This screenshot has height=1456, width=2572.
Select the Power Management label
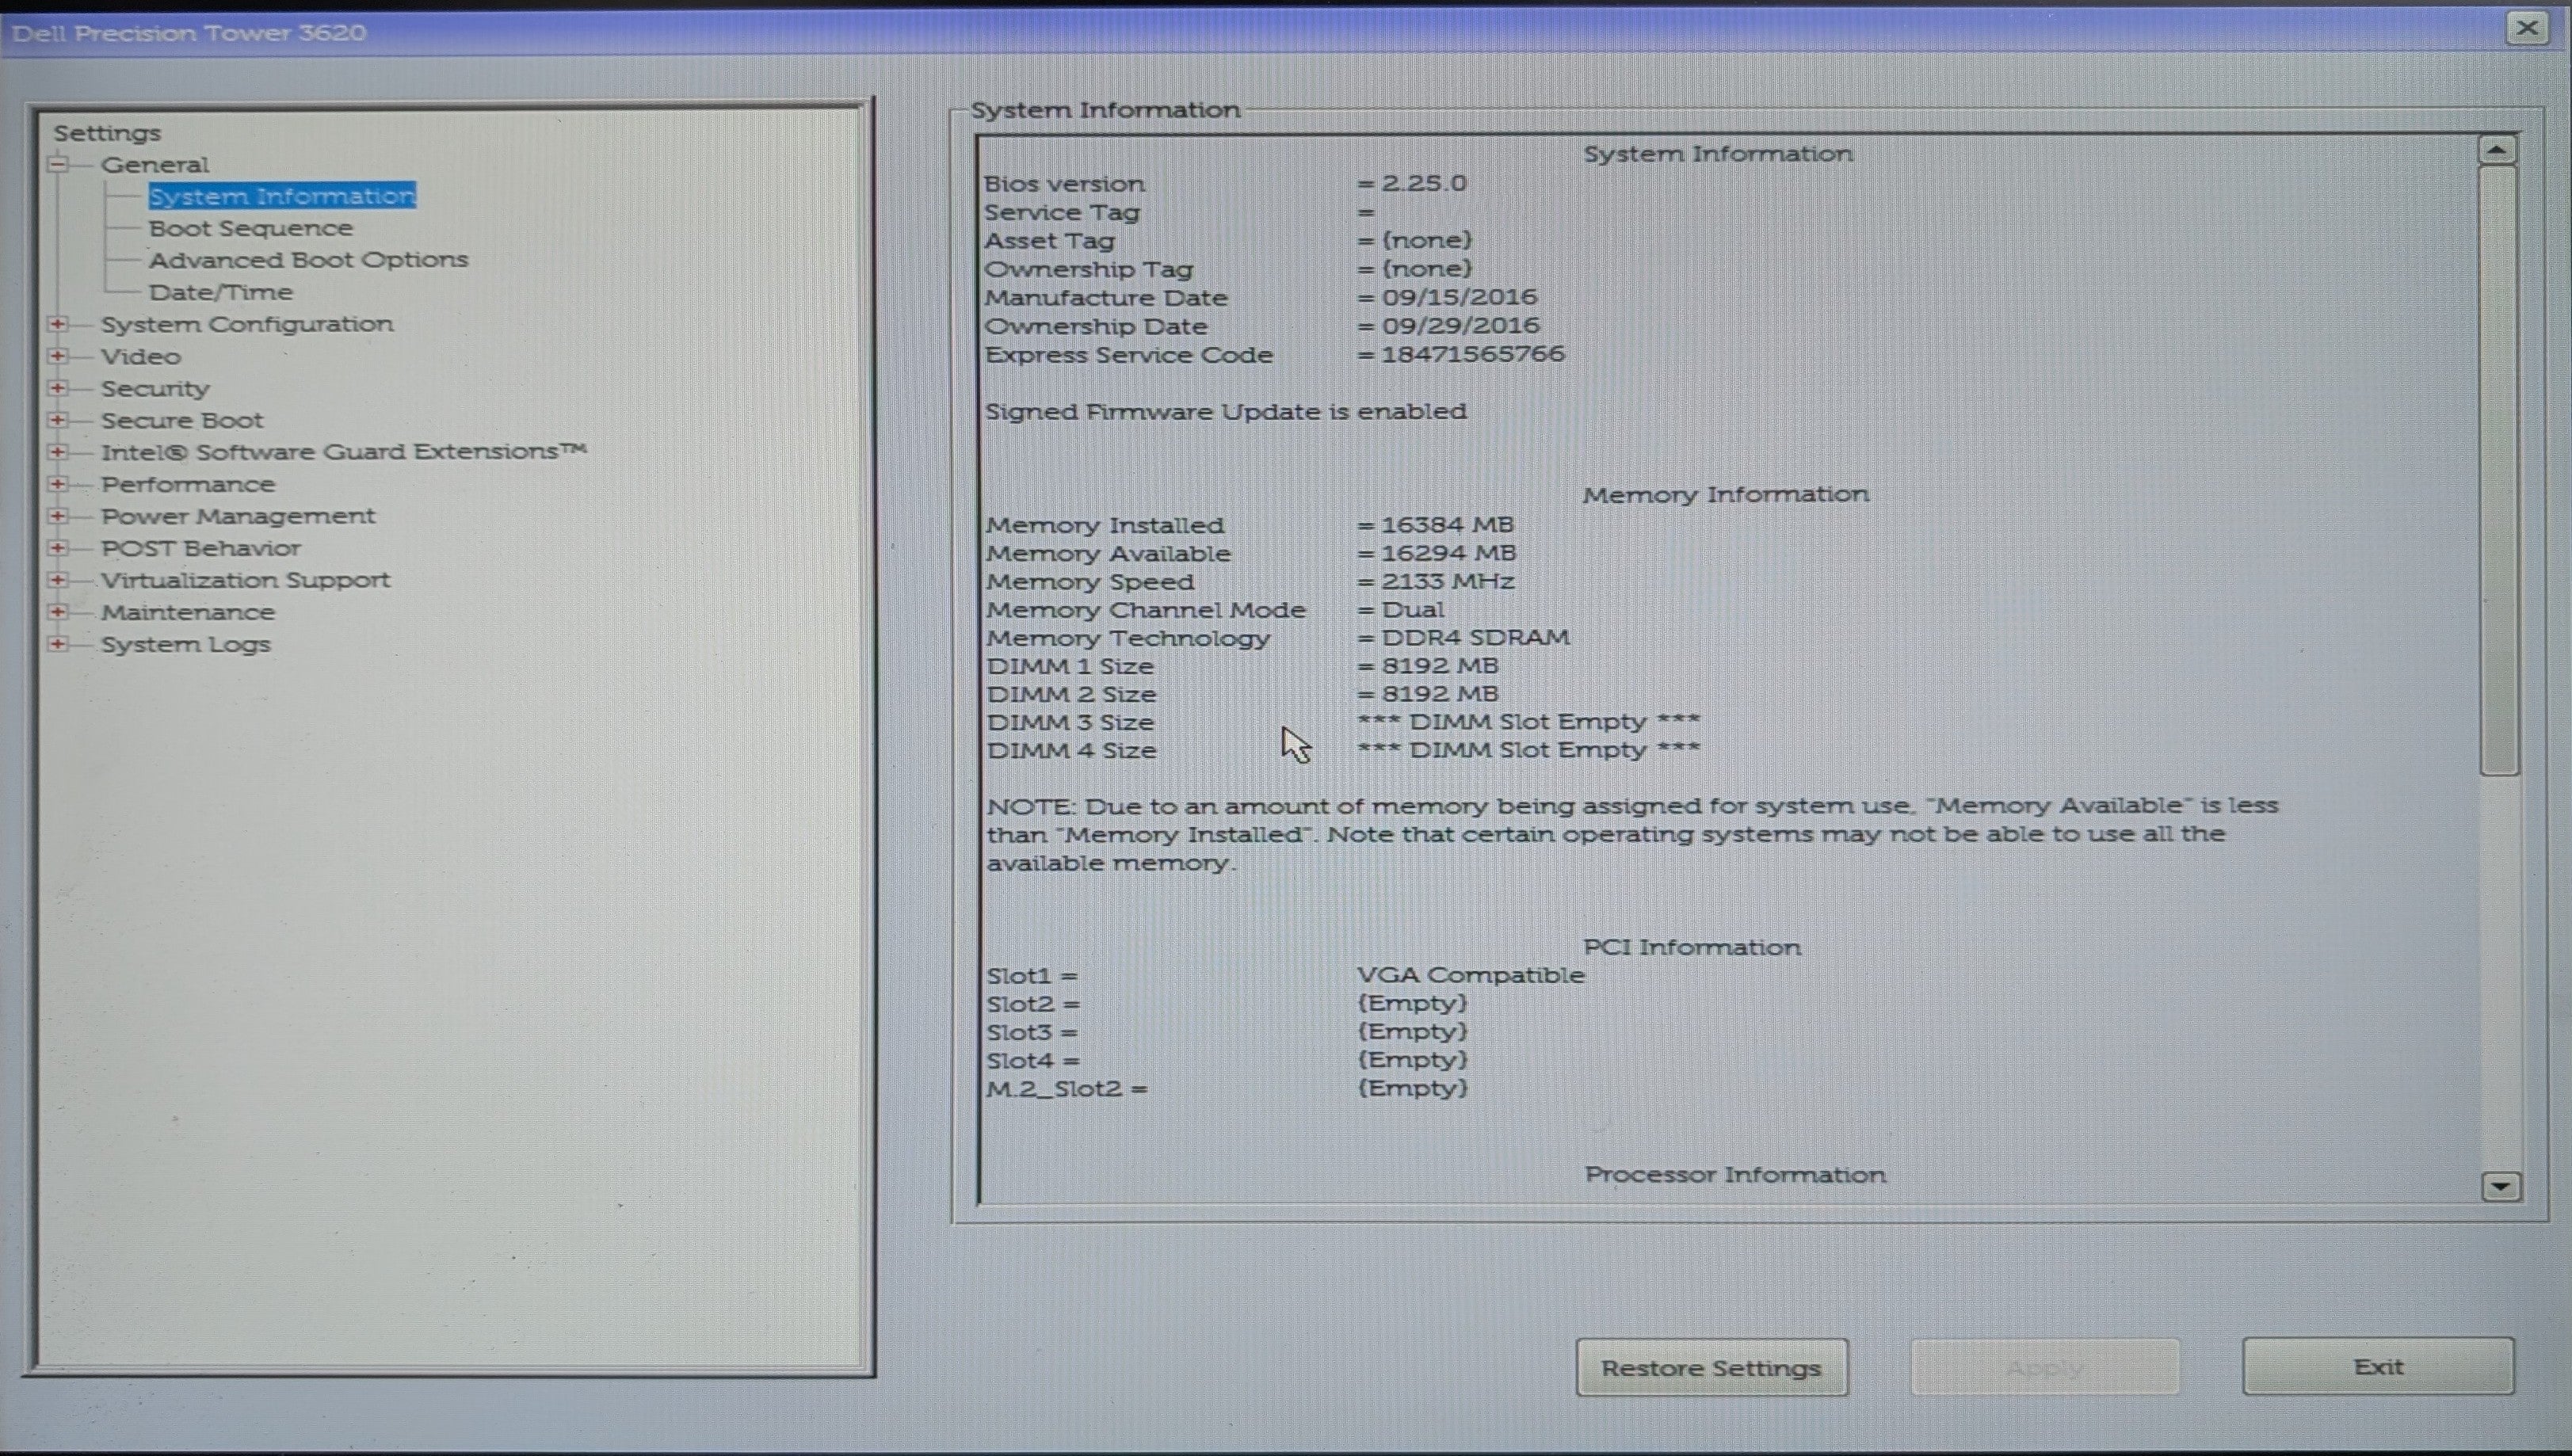tap(238, 516)
